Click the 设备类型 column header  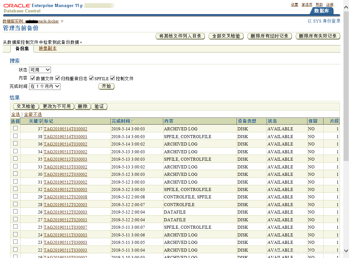click(247, 121)
